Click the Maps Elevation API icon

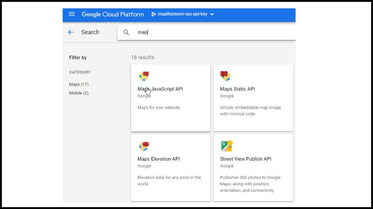coord(144,146)
